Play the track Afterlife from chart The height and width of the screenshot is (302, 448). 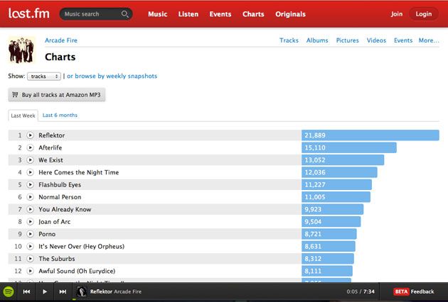click(x=31, y=147)
